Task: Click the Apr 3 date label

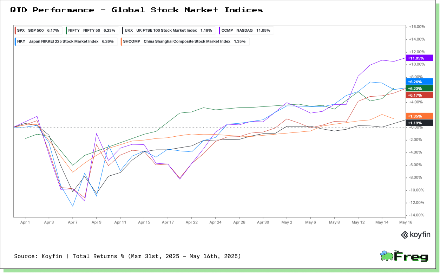Action: 49,222
